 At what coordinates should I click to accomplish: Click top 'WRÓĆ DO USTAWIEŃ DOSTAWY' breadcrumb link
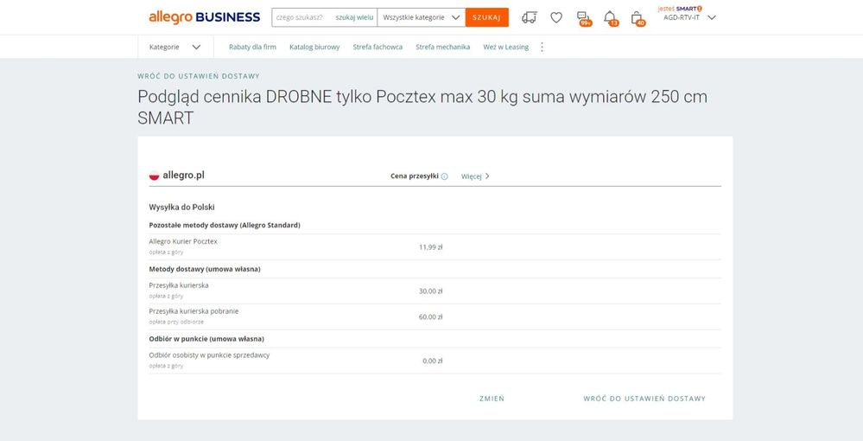(x=199, y=76)
